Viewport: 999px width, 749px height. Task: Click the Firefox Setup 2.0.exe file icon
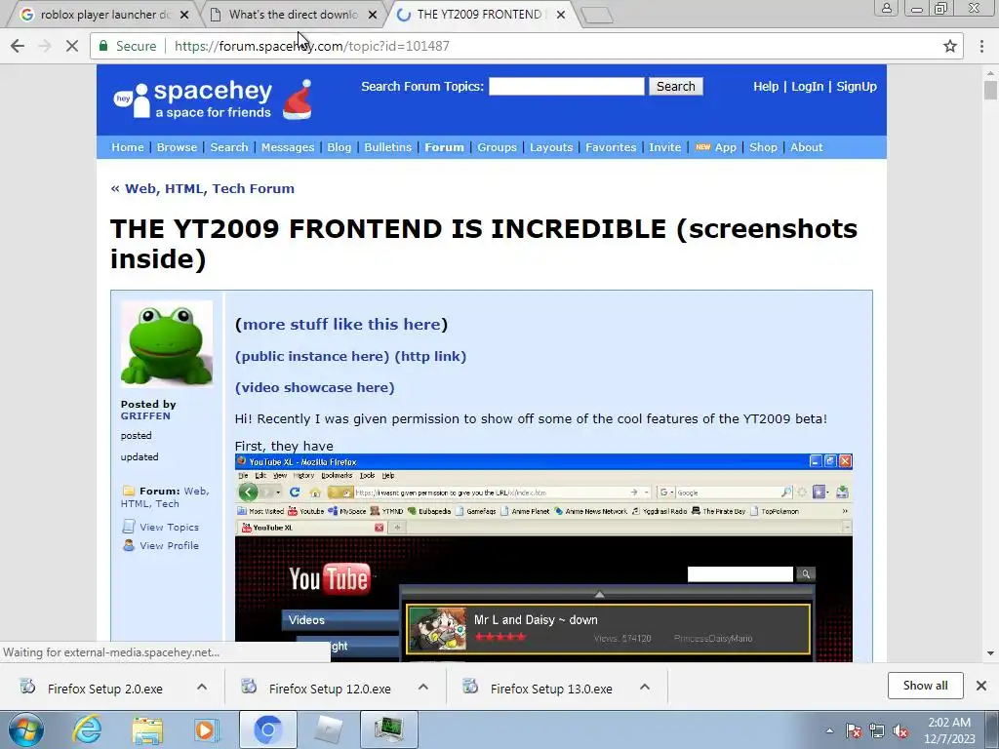pos(27,687)
